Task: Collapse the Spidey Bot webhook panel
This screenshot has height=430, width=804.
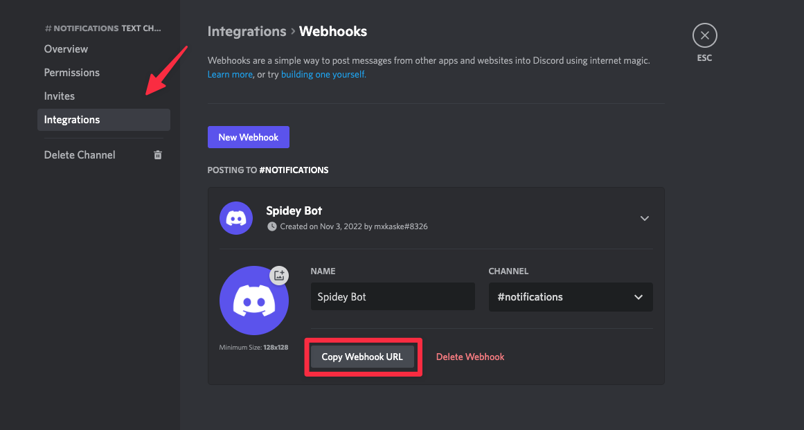Action: tap(644, 218)
